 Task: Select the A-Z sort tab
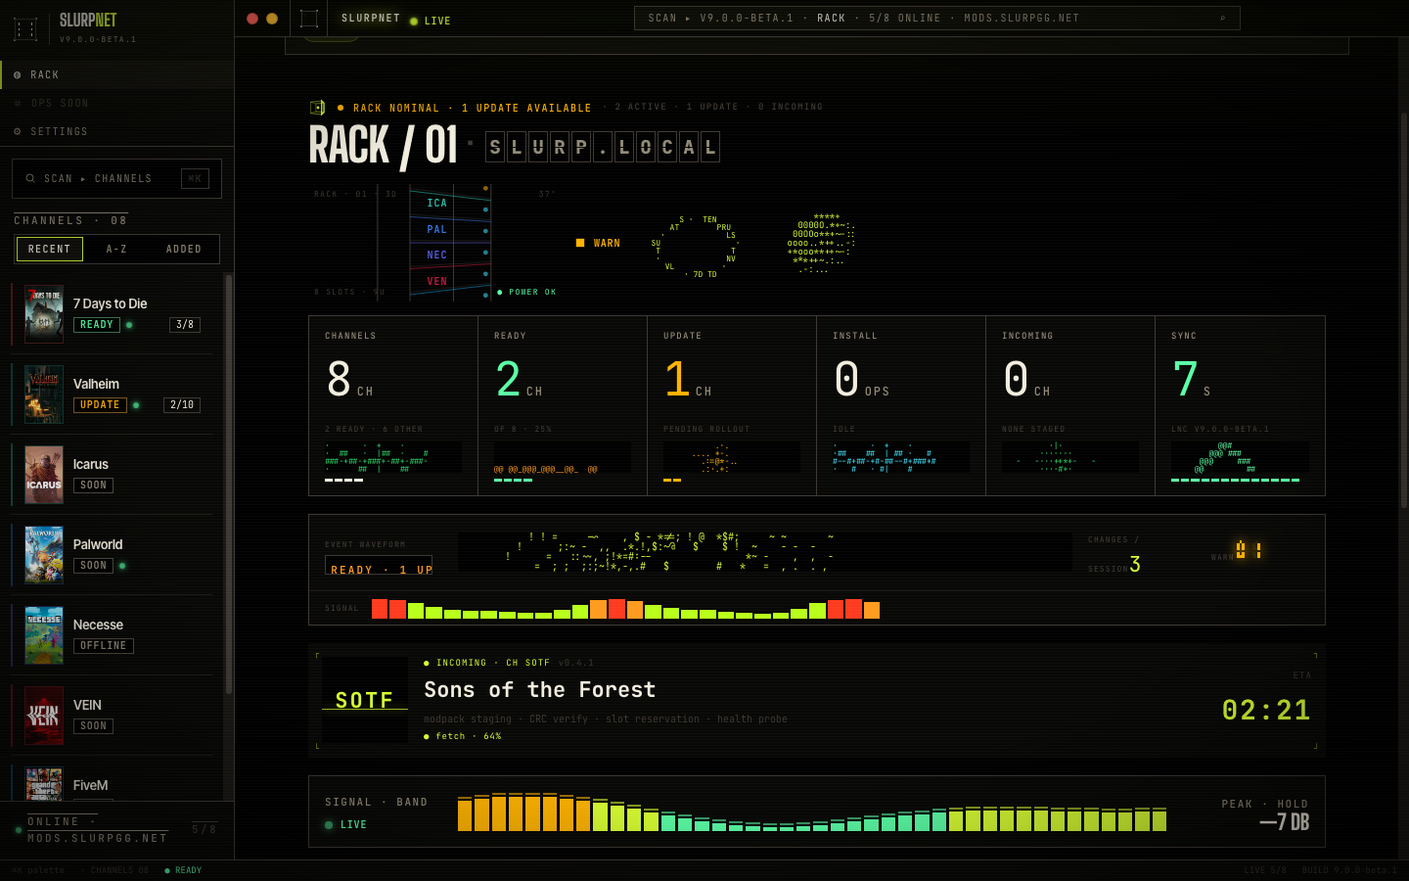116,249
